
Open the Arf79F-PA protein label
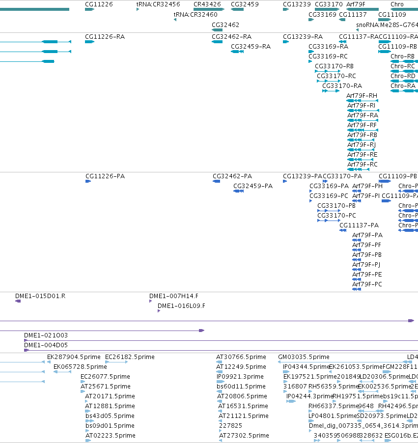[367, 235]
